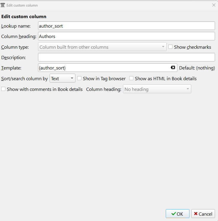Click the Default: (nothing) text
Image resolution: width=218 pixels, height=221 pixels.
pyautogui.click(x=197, y=68)
